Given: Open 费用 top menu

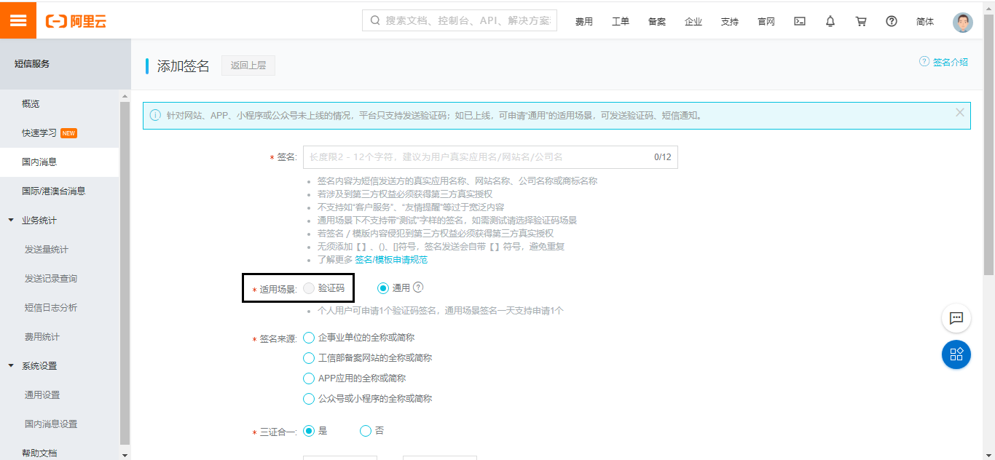Looking at the screenshot, I should click(584, 22).
